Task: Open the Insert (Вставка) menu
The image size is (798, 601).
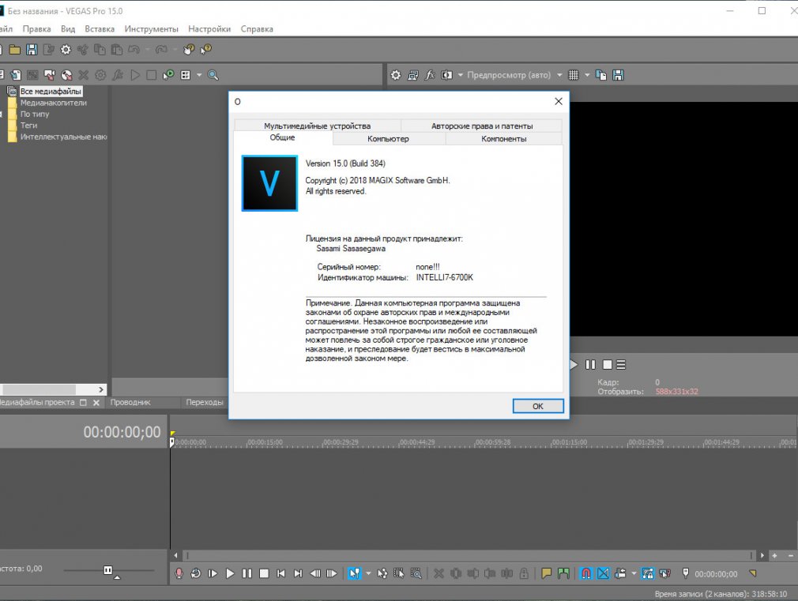Action: [x=100, y=29]
